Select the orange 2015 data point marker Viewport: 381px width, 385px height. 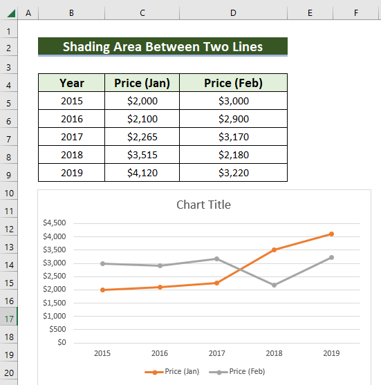tap(102, 290)
